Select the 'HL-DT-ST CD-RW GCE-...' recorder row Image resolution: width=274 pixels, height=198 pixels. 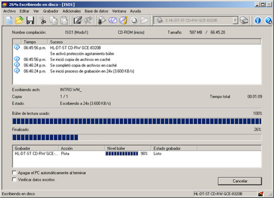36,153
